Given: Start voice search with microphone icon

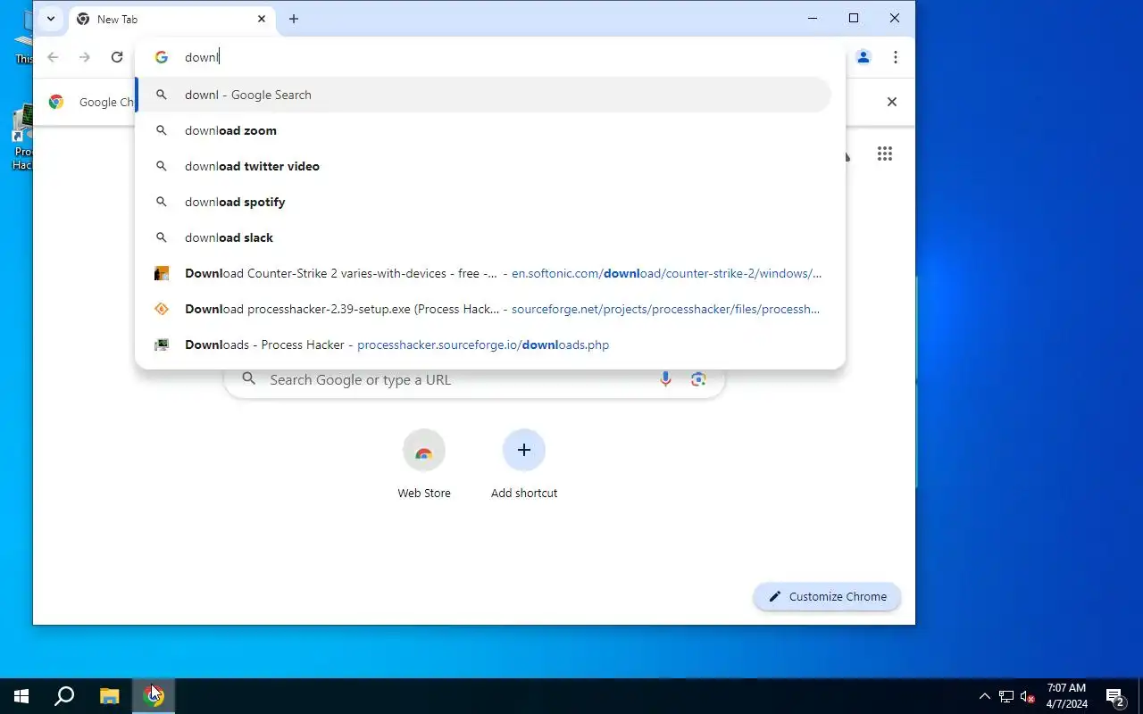Looking at the screenshot, I should [665, 379].
